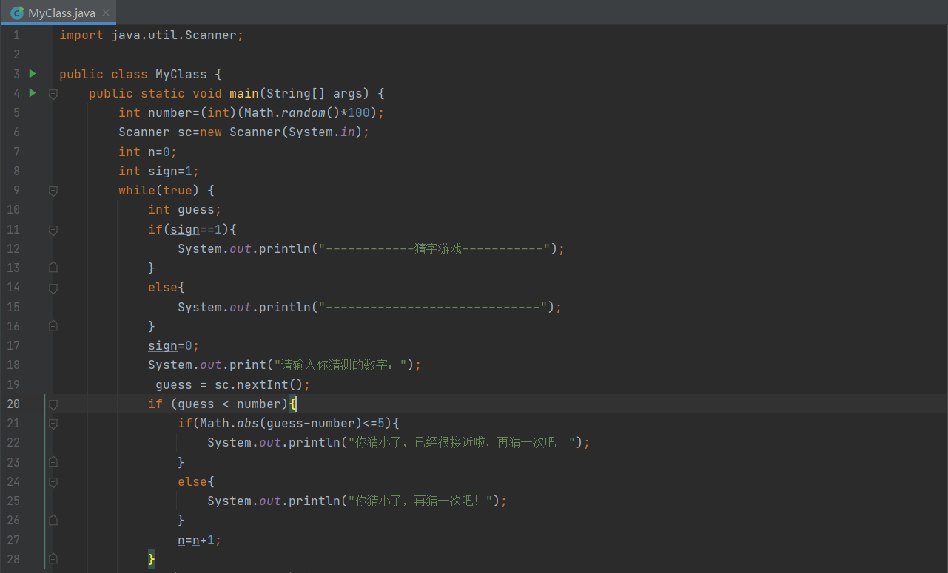Screen dimensions: 948x573
Task: Place cursor on 'import' keyword
Action: click(x=81, y=35)
